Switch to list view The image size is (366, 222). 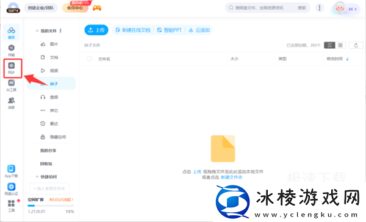(329, 45)
